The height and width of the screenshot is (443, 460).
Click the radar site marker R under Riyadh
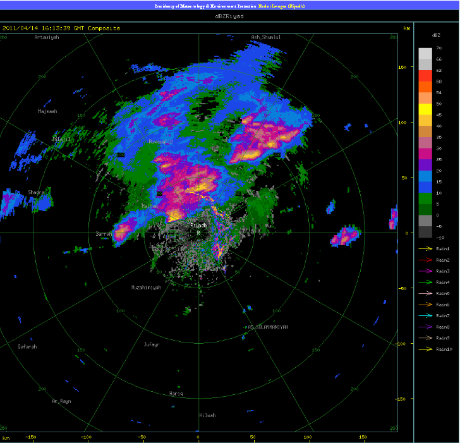point(198,233)
